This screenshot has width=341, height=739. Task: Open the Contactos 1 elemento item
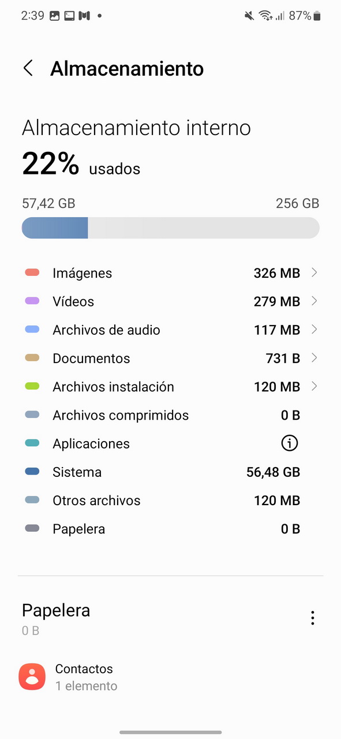point(170,677)
